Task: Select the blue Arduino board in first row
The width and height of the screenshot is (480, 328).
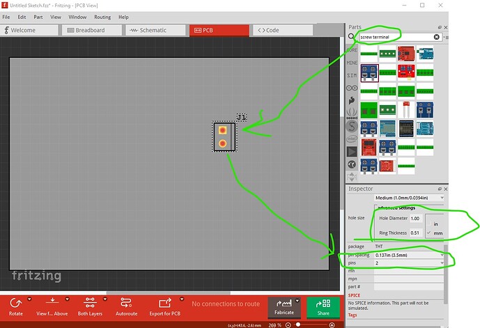Action: [425, 54]
